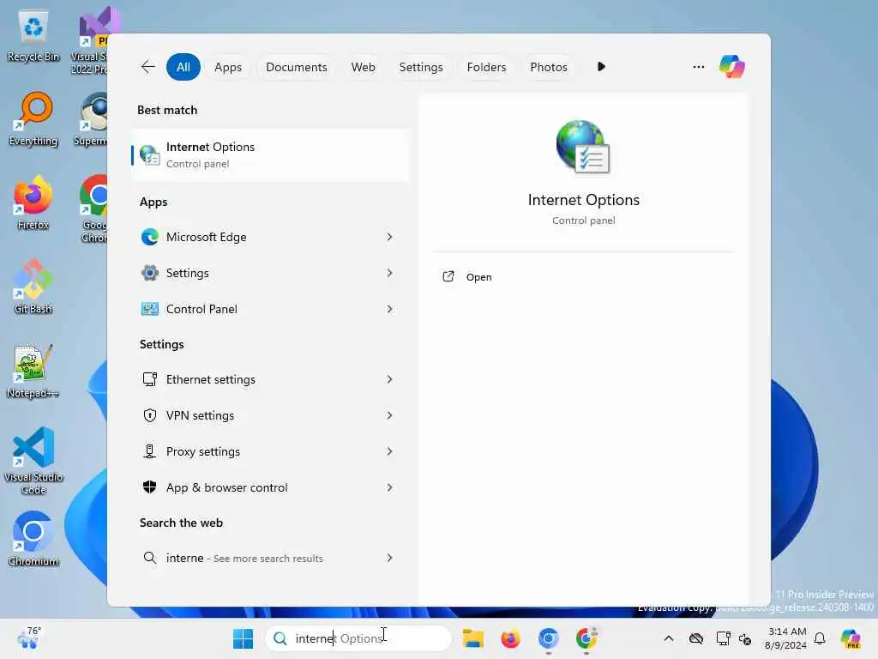
Task: Click 'See more search results' for interne
Action: coord(268,558)
